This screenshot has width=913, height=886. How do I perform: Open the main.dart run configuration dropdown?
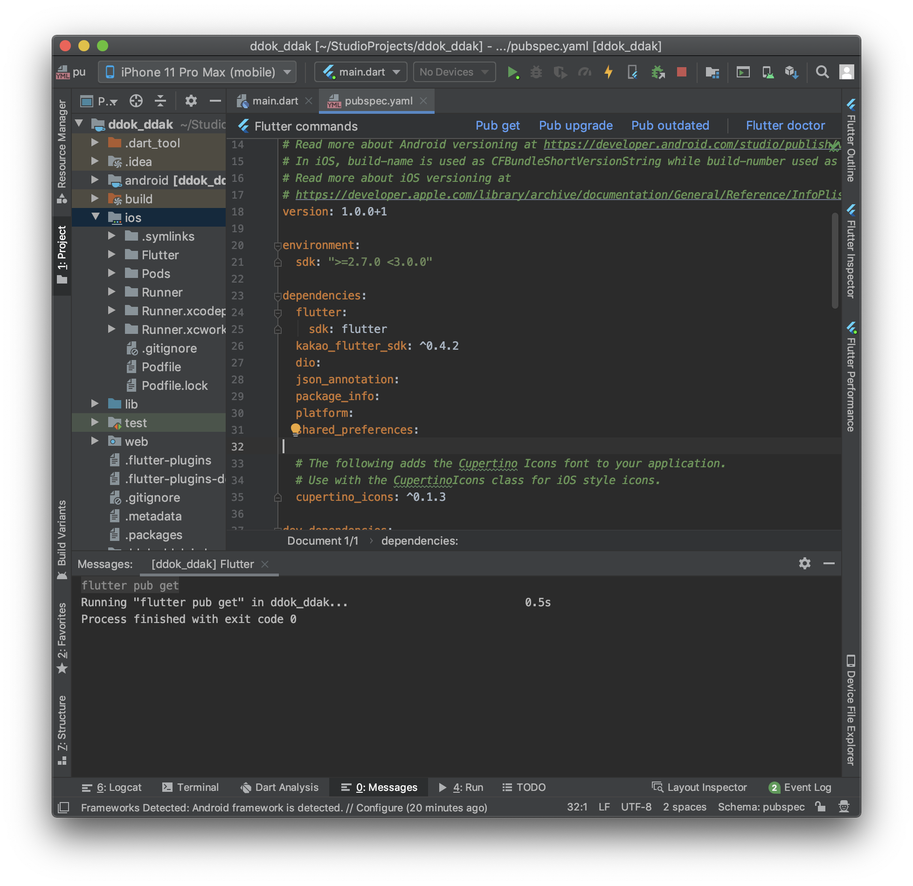[x=361, y=72]
